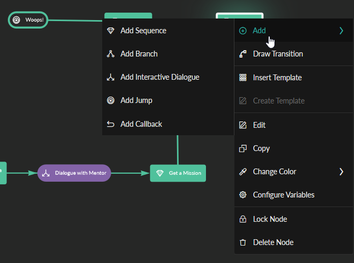354x263 pixels.
Task: Select the Get a Mission sequence node
Action: pos(178,173)
